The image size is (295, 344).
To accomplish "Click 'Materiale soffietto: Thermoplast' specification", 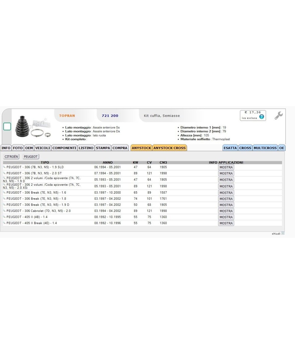I will (205, 139).
